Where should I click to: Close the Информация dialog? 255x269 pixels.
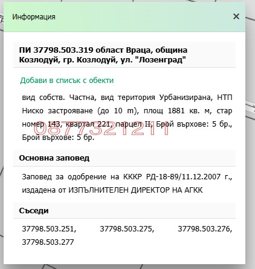[236, 16]
